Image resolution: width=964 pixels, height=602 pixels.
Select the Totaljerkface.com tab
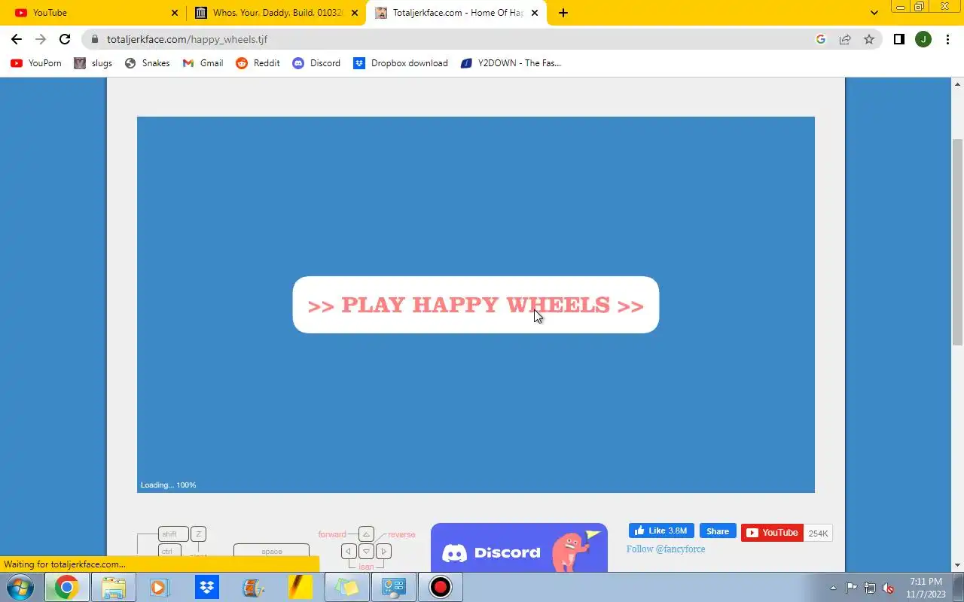(x=456, y=13)
